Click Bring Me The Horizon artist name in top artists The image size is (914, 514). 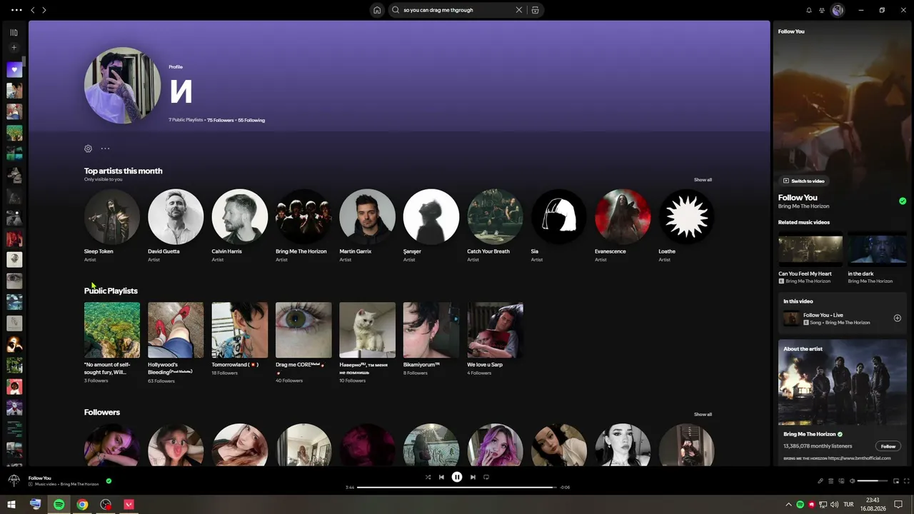coord(301,251)
